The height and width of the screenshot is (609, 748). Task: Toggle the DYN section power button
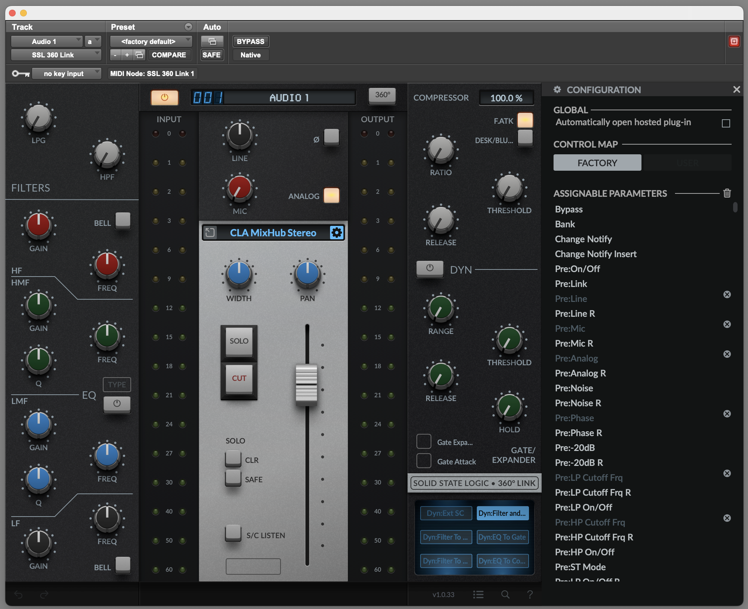(x=430, y=268)
